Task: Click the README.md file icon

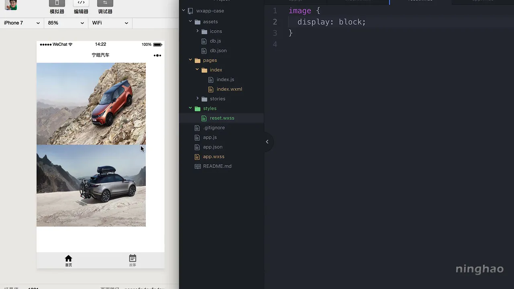Action: point(197,166)
